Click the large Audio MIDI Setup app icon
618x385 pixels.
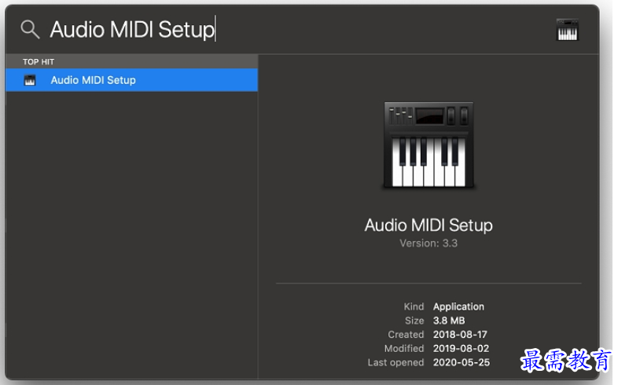click(429, 145)
